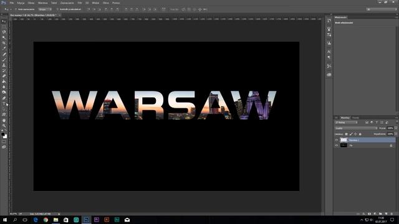The width and height of the screenshot is (399, 224).
Task: Toggle lock image pixels brush icon
Action: click(351, 134)
